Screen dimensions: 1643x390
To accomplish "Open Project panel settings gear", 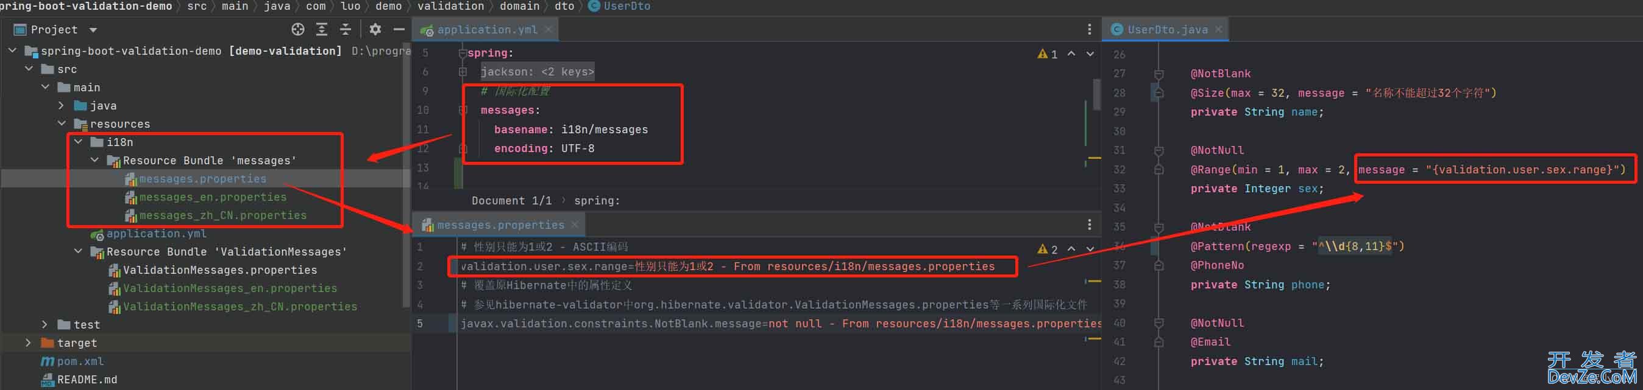I will coord(375,29).
